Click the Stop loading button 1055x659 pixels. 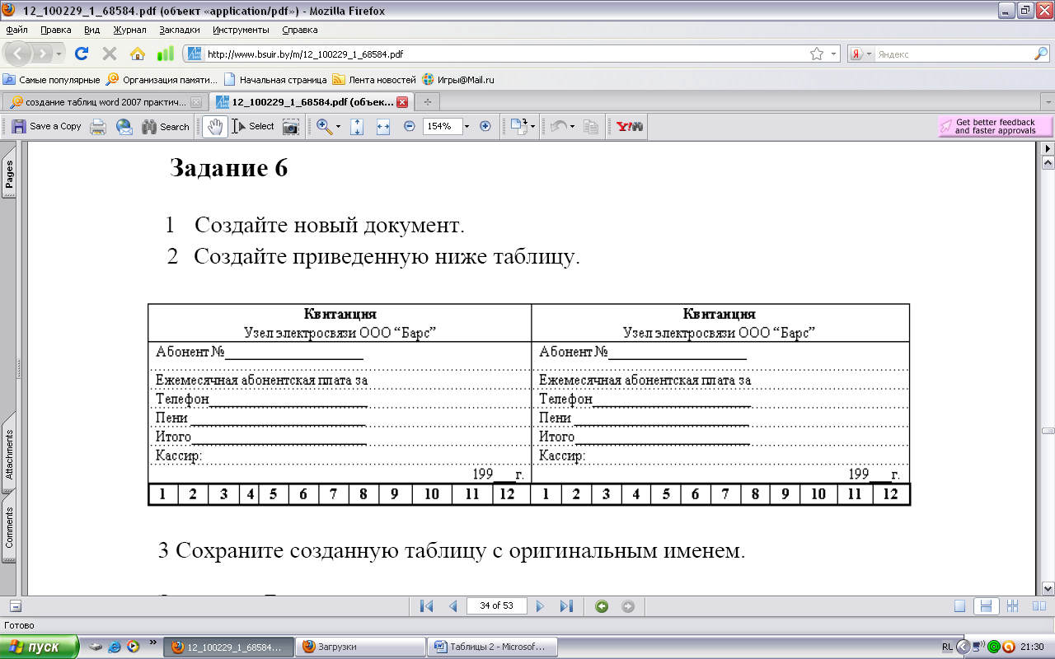point(110,54)
